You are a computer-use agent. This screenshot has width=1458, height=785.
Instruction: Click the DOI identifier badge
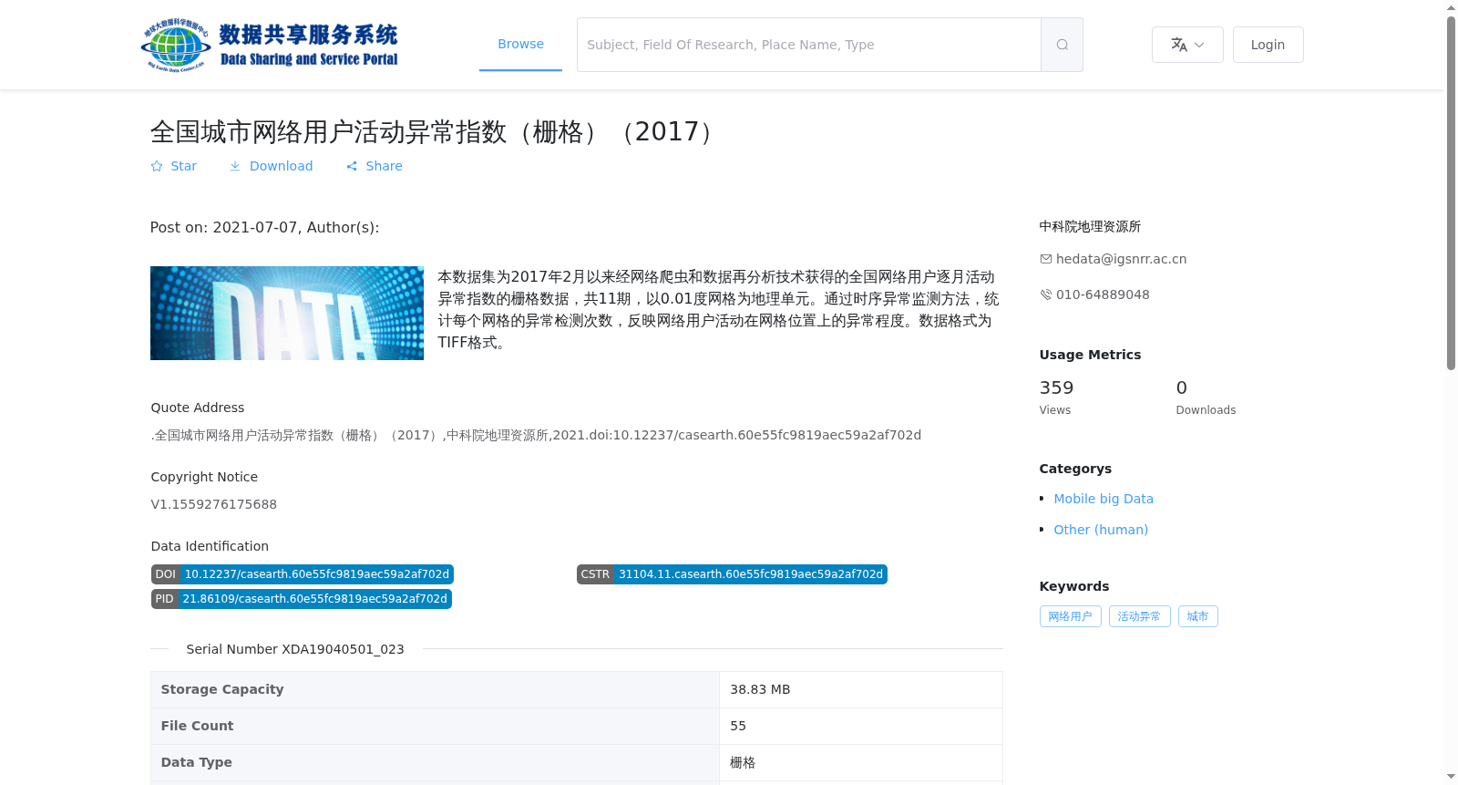[303, 574]
